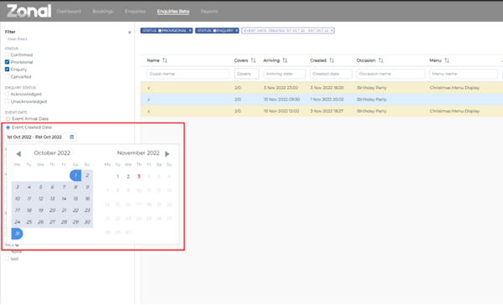Sort the table by Created column arrows

[x=331, y=60]
